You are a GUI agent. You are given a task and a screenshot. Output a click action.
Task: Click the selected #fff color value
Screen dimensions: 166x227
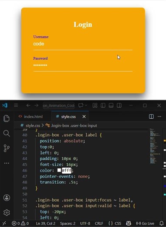pyautogui.click(x=67, y=170)
